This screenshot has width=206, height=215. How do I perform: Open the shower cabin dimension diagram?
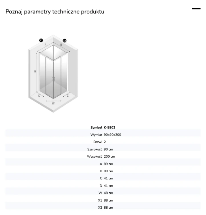(x=53, y=74)
